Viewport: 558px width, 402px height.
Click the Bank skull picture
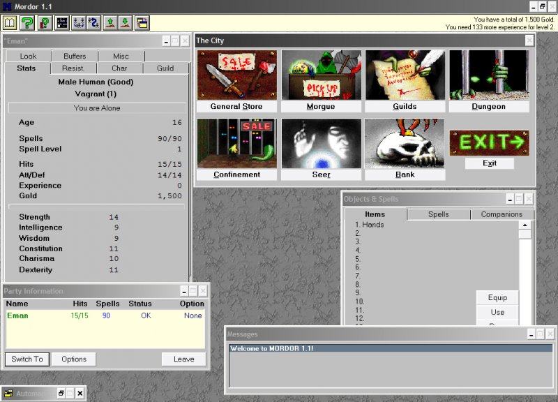point(405,143)
